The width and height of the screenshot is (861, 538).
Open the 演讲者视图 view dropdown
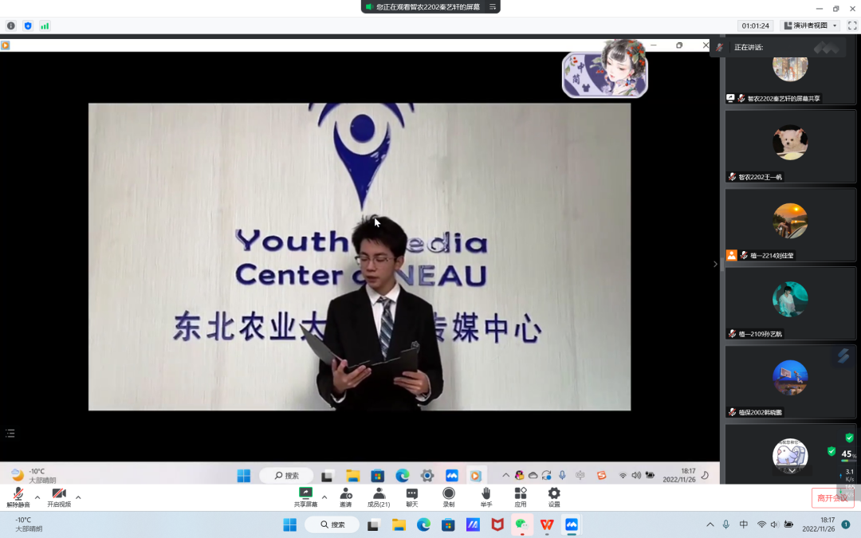click(811, 26)
